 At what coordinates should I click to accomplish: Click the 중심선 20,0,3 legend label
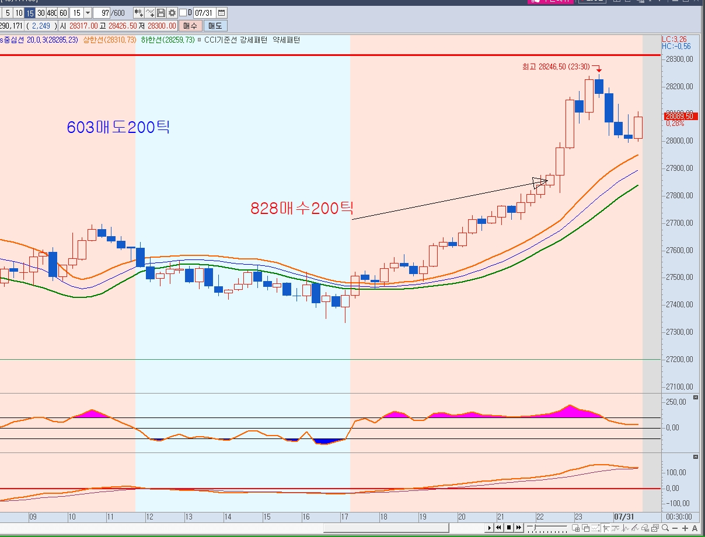pos(39,40)
